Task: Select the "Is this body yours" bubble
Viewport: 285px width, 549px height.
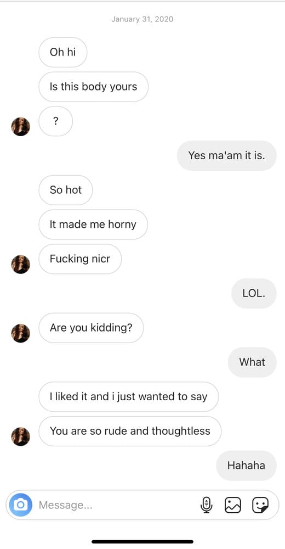Action: pos(93,87)
